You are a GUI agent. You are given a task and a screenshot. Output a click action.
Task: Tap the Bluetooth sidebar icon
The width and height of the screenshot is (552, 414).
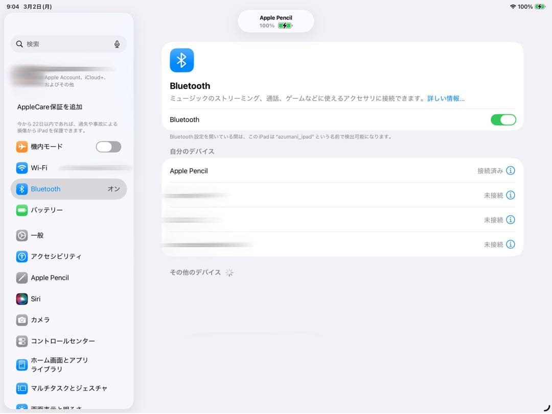pos(22,189)
